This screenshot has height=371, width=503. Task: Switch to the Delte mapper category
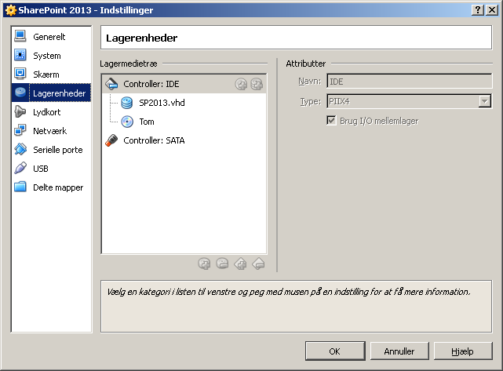tap(57, 187)
